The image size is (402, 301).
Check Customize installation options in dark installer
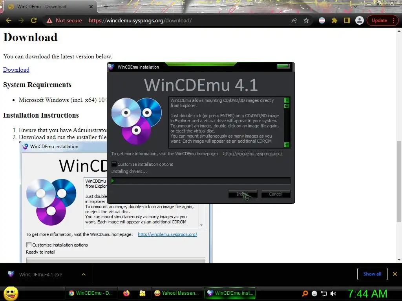[x=114, y=164]
